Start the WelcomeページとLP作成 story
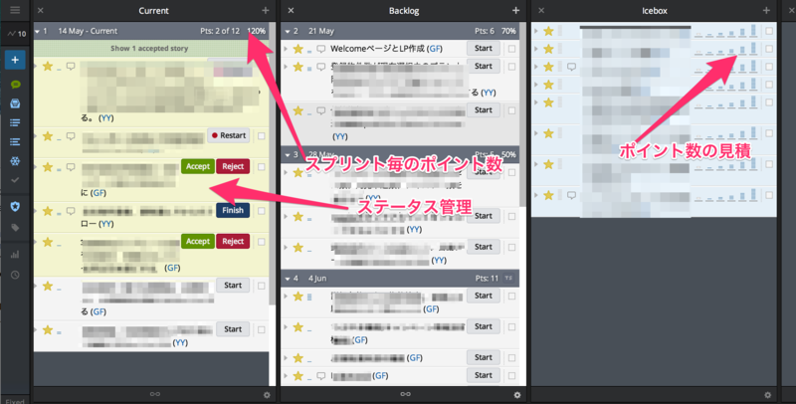The height and width of the screenshot is (404, 796). 484,48
